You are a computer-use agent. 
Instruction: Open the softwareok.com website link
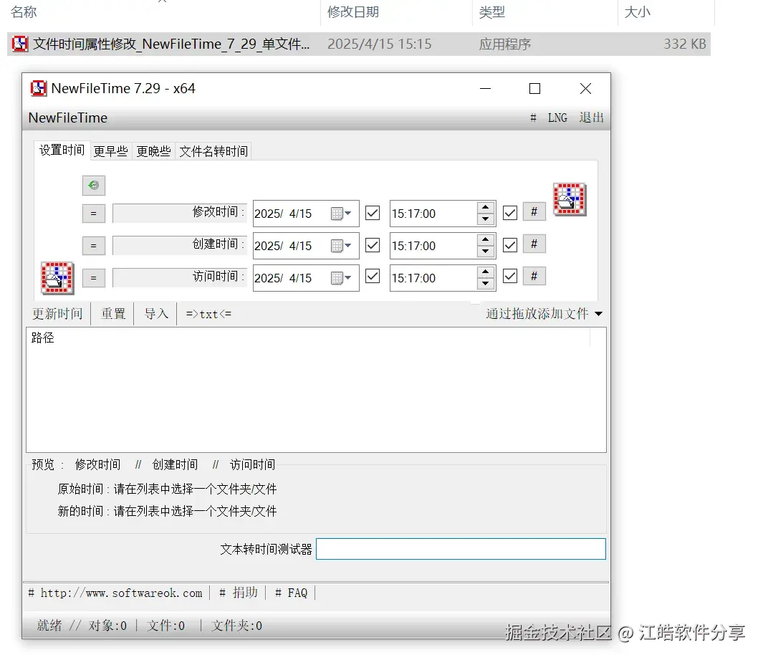[115, 593]
